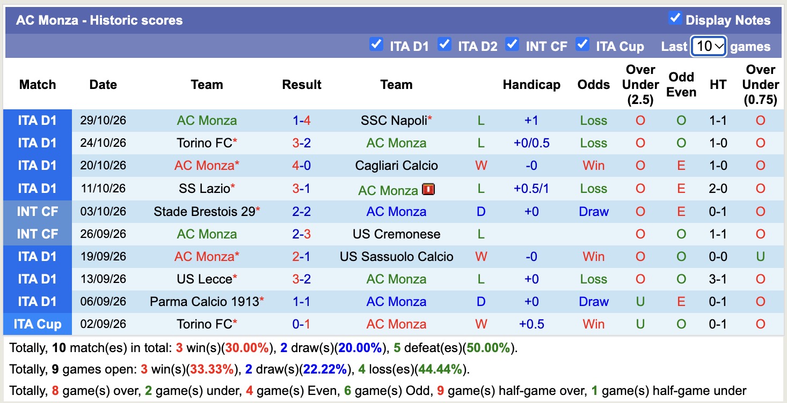Toggle the Display Notes checkbox
Screen dimensions: 787x403
(x=675, y=19)
